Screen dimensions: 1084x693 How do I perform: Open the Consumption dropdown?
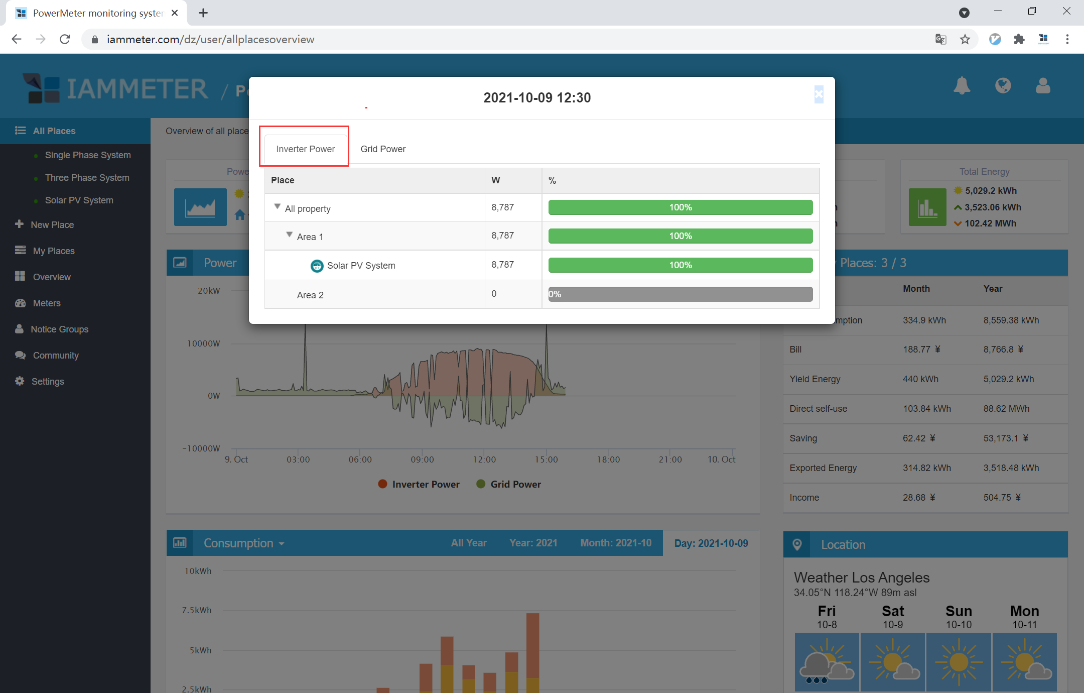[x=244, y=543]
